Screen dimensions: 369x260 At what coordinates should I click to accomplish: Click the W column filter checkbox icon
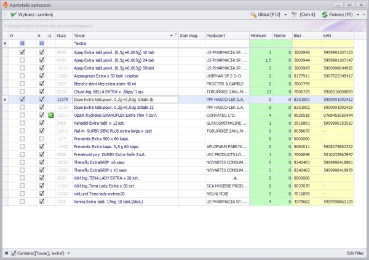coord(22,44)
